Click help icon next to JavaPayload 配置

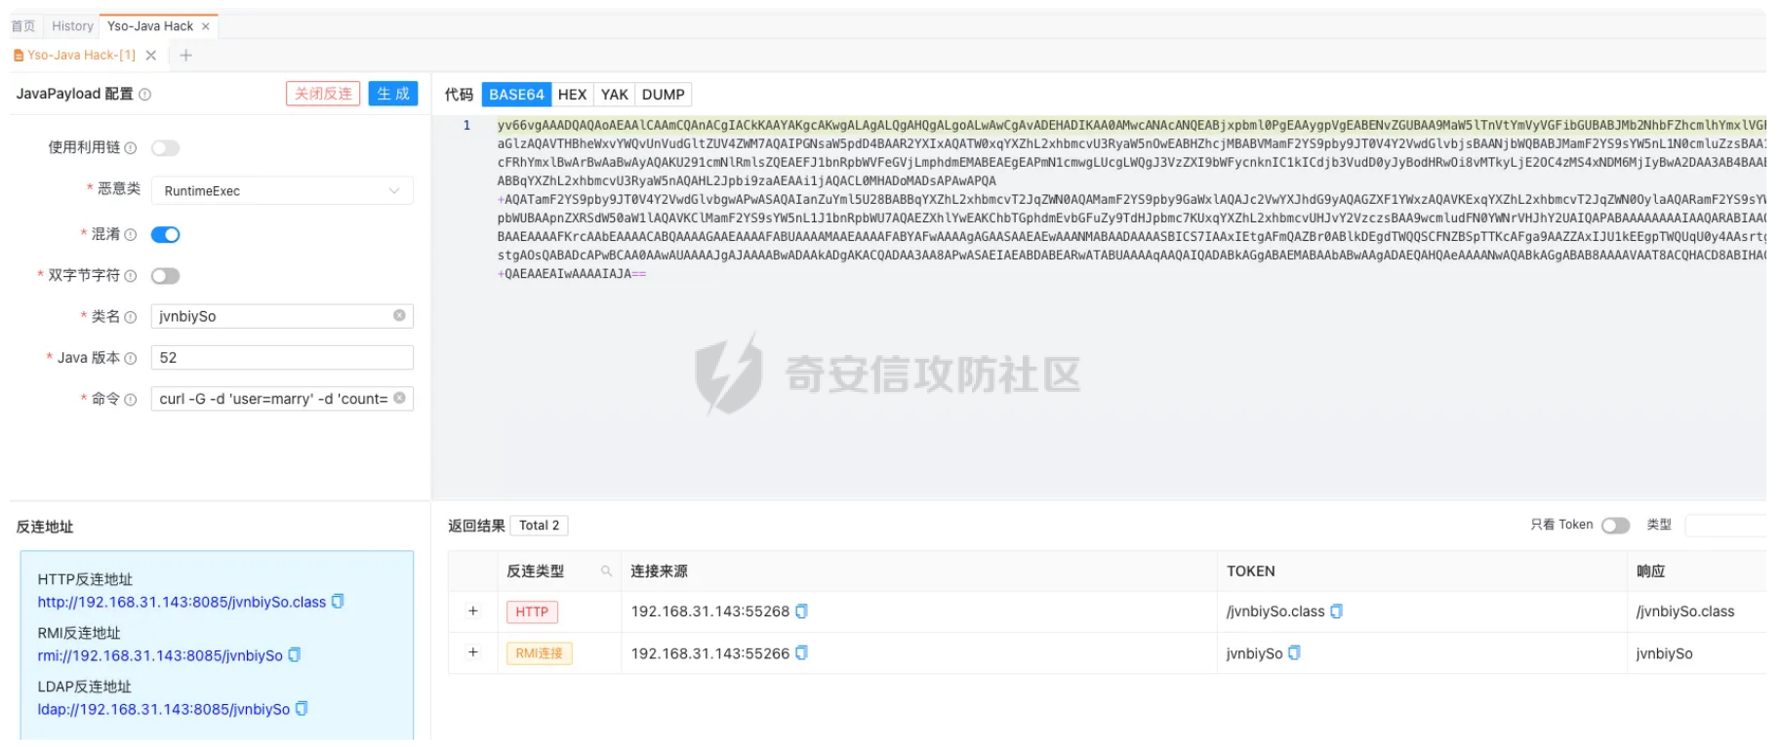[x=144, y=95]
